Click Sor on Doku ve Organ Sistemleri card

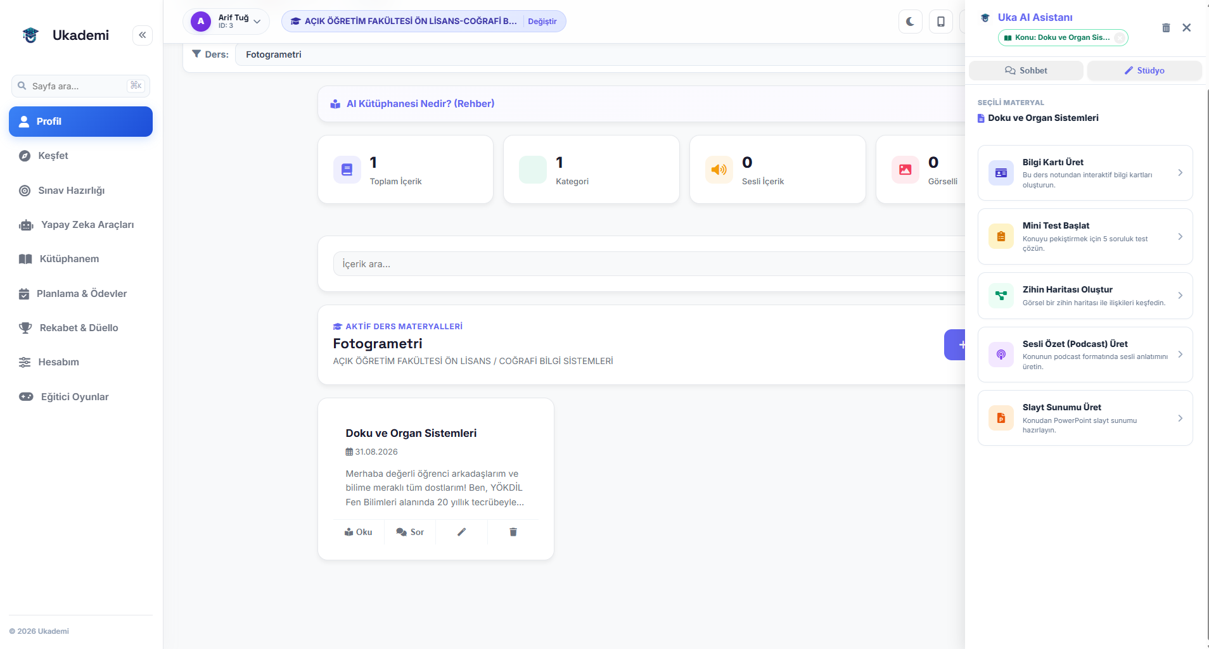click(410, 532)
